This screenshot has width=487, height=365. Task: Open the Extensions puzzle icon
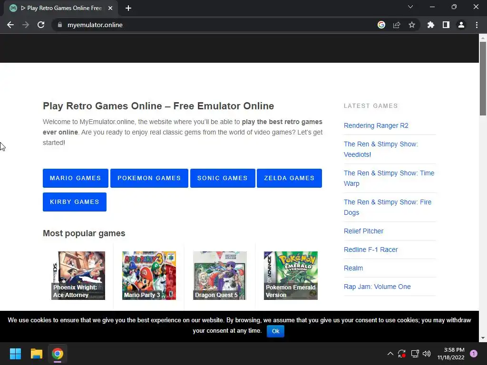click(x=431, y=25)
